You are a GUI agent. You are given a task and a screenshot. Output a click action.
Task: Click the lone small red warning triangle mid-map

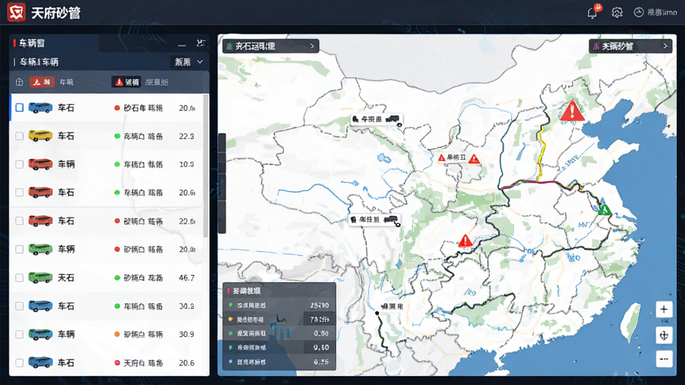tap(466, 241)
